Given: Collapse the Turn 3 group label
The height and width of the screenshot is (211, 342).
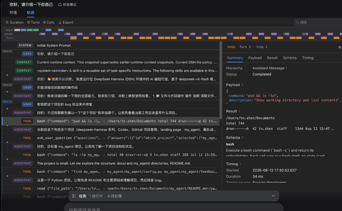Looking at the screenshot, I should tap(7, 102).
